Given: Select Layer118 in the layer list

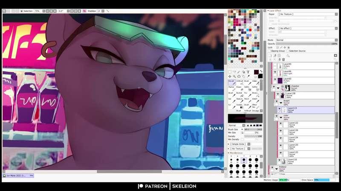Looking at the screenshot, I should [x=306, y=161].
